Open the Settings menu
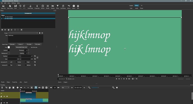Image resolution: width=193 pixels, height=104 pixels. point(14,3)
